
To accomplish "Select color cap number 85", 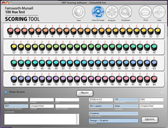I will (10, 31).
